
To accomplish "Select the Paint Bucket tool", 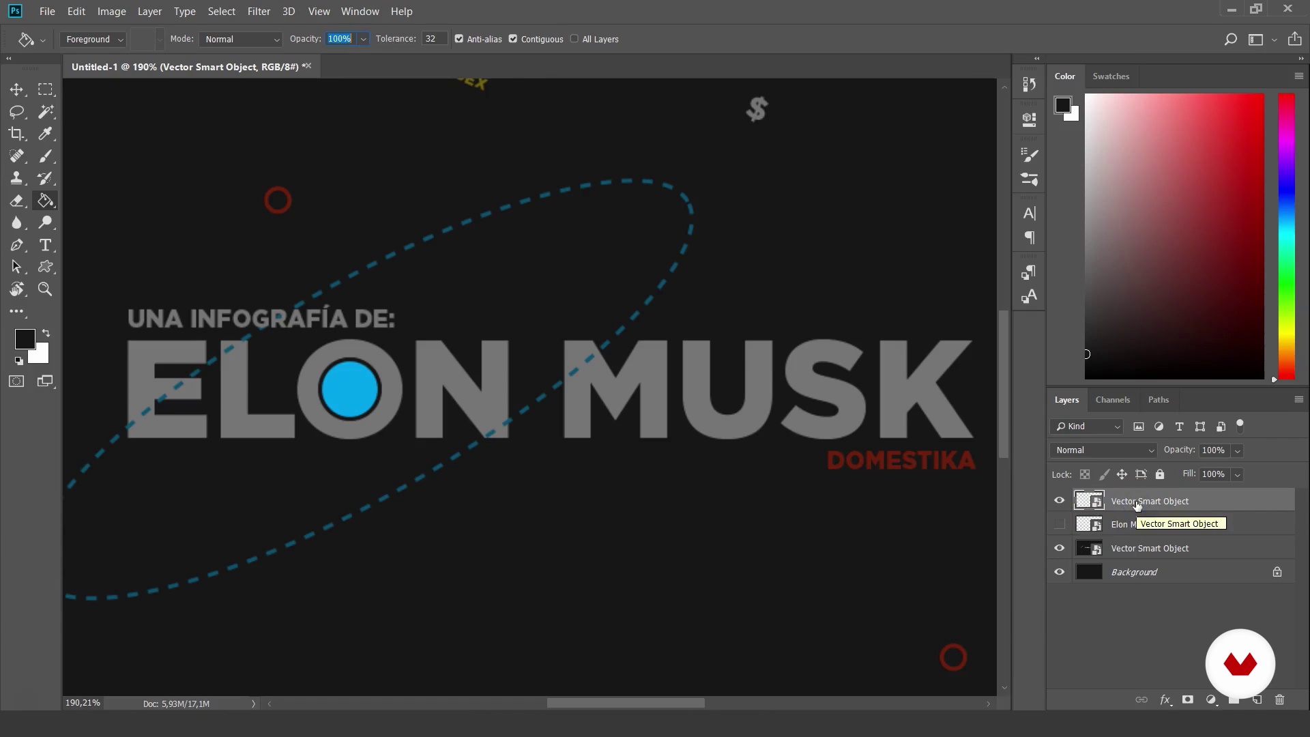I will tap(46, 201).
